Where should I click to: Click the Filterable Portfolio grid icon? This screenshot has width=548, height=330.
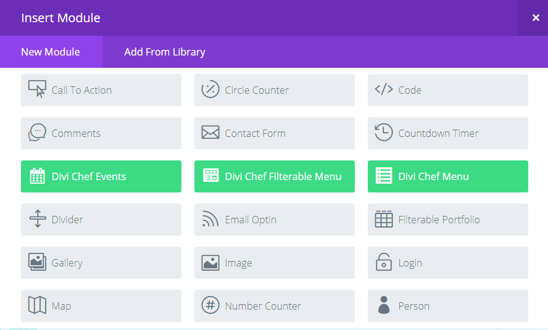[384, 219]
